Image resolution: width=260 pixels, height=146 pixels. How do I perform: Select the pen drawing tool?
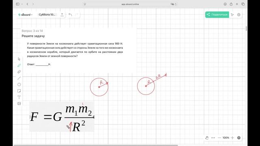click(x=19, y=65)
